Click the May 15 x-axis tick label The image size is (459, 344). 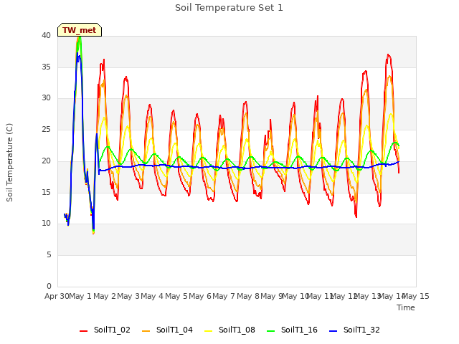tap(416, 296)
